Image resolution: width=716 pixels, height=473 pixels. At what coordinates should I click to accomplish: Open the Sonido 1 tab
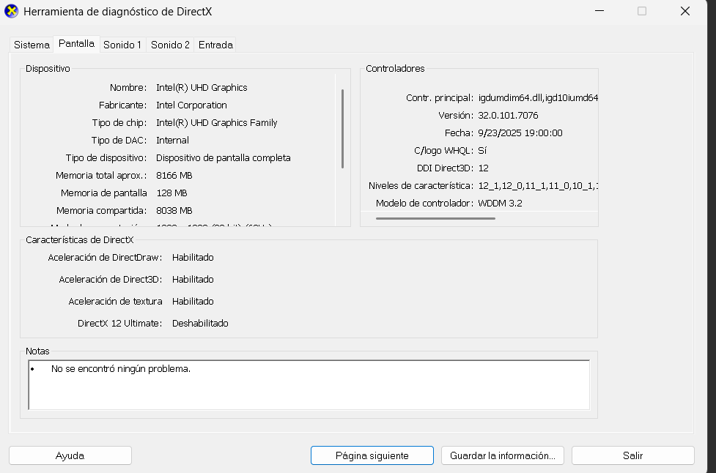pos(122,45)
